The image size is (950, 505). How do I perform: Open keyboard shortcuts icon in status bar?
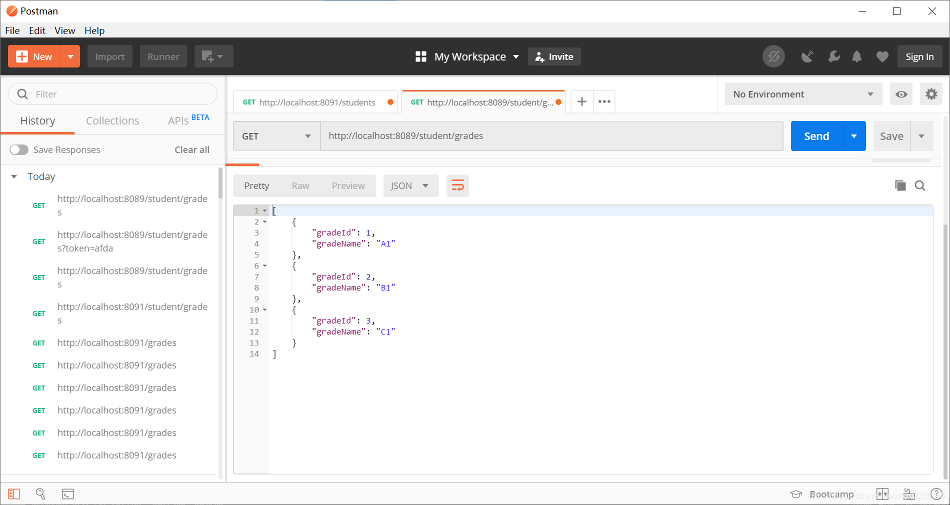909,494
